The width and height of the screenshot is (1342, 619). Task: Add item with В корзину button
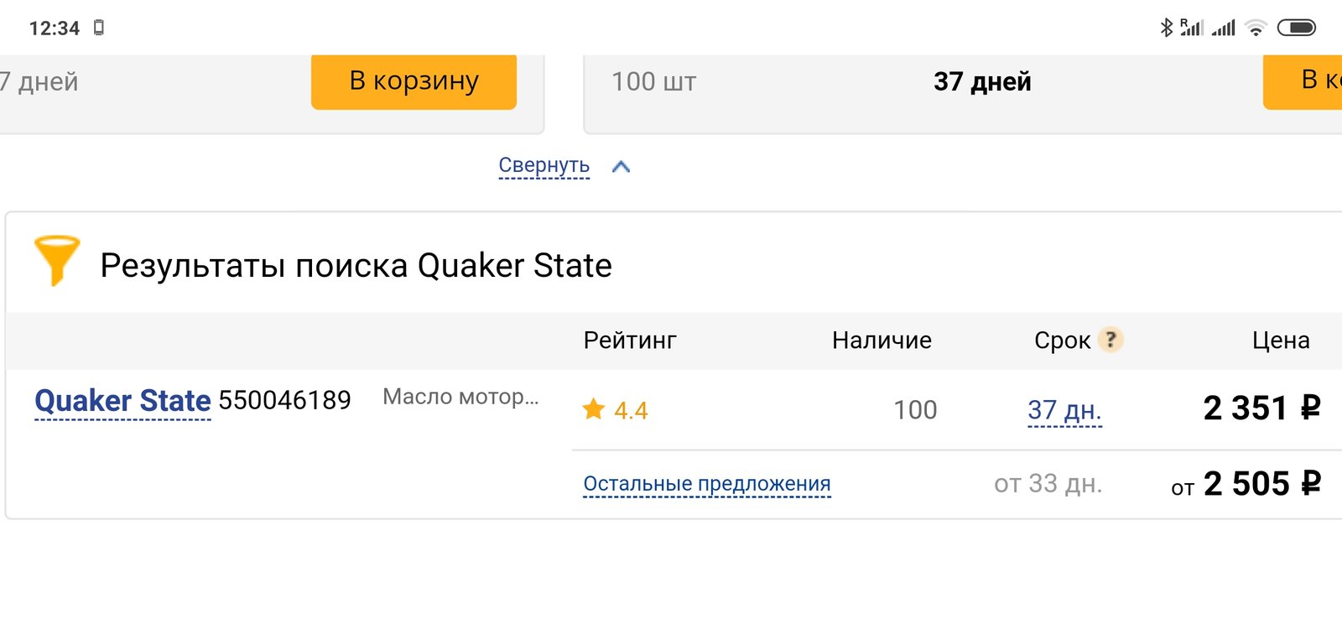414,81
